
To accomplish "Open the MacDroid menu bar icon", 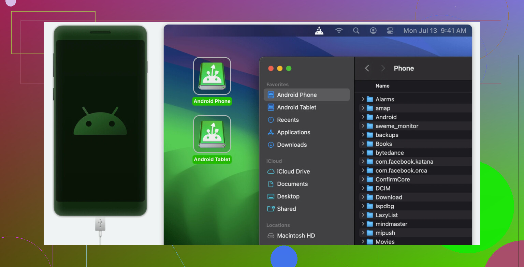I will click(x=319, y=31).
